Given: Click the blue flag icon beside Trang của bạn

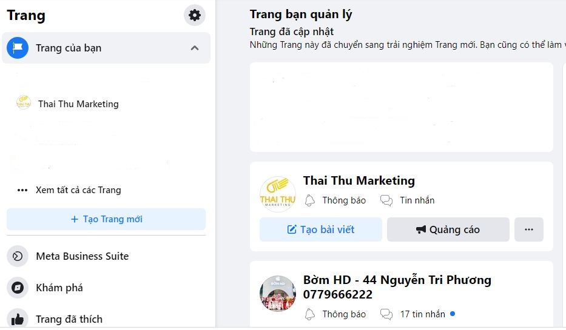Looking at the screenshot, I should (x=18, y=48).
